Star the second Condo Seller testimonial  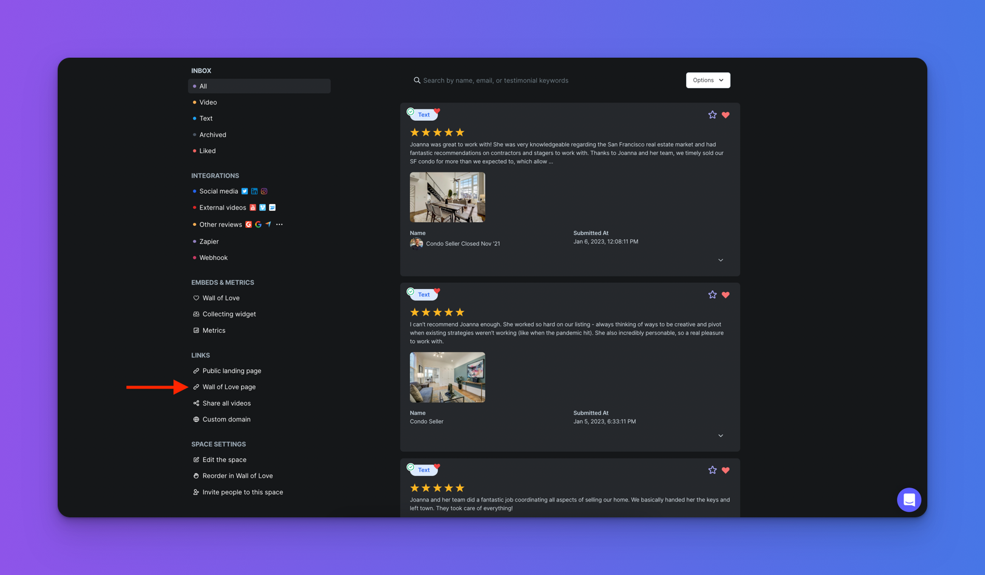(x=712, y=295)
